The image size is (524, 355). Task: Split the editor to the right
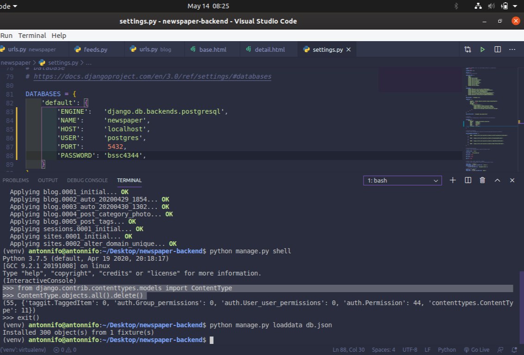click(x=497, y=49)
